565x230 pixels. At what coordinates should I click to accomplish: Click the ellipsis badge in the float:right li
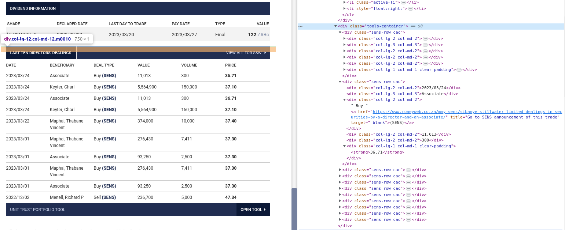pyautogui.click(x=411, y=8)
